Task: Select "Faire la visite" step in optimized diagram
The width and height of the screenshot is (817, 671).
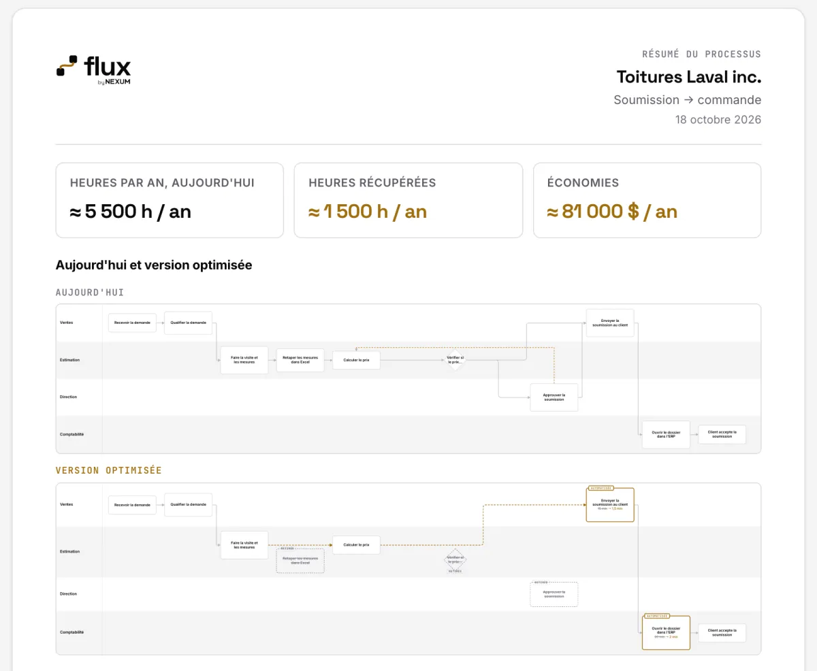Action: point(244,545)
